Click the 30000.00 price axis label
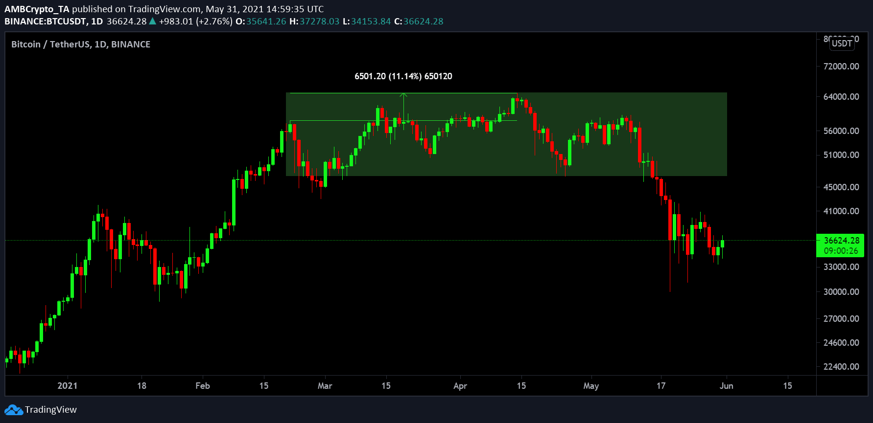The image size is (873, 423). [841, 292]
